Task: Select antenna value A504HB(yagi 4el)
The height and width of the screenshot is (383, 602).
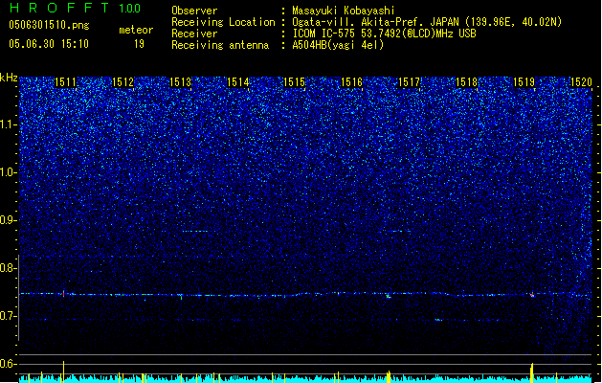Action: click(x=338, y=45)
